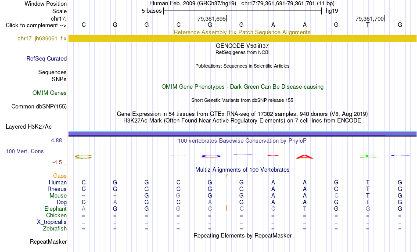Click the '5 bases' scale bar label
The height and width of the screenshot is (252, 417).
tap(151, 11)
